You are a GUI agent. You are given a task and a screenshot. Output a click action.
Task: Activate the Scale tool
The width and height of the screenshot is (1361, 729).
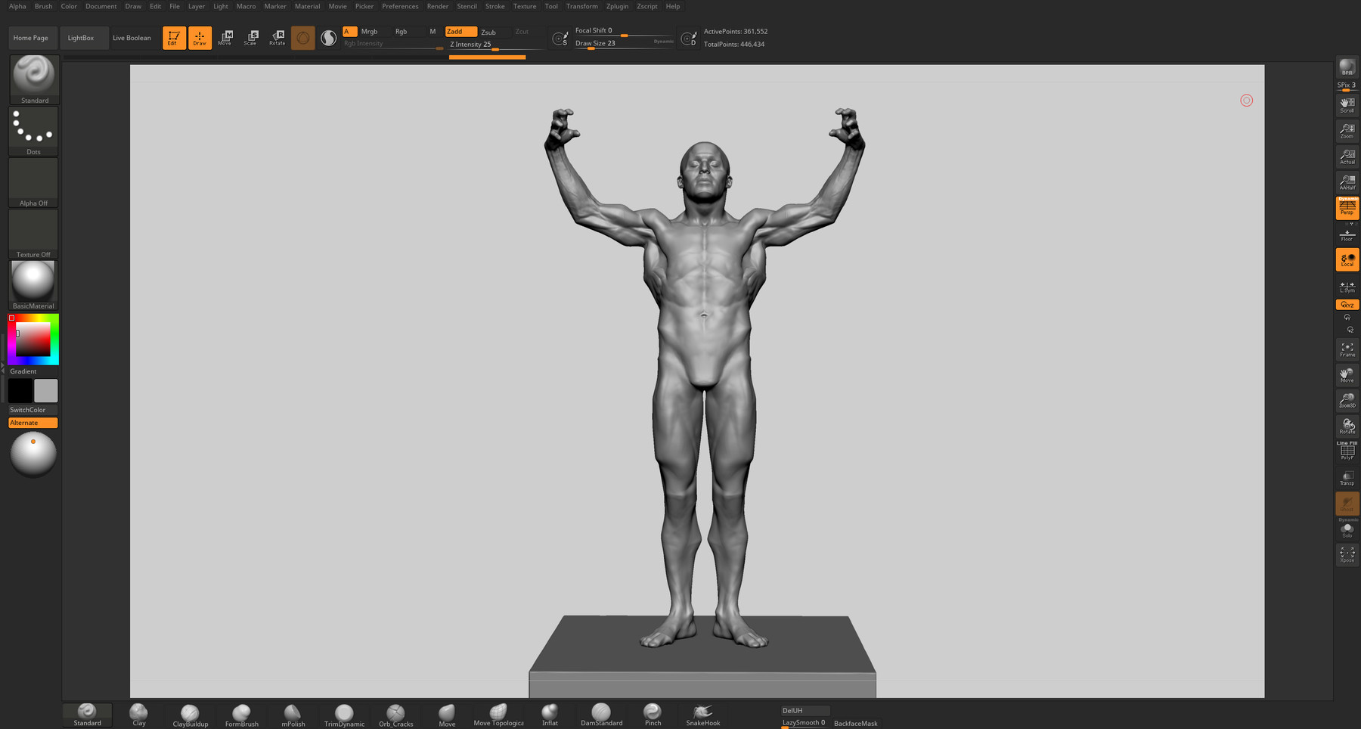pos(251,37)
